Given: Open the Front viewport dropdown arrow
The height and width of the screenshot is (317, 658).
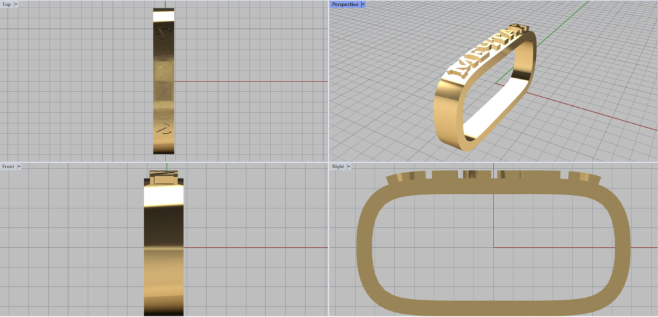Looking at the screenshot, I should point(19,166).
